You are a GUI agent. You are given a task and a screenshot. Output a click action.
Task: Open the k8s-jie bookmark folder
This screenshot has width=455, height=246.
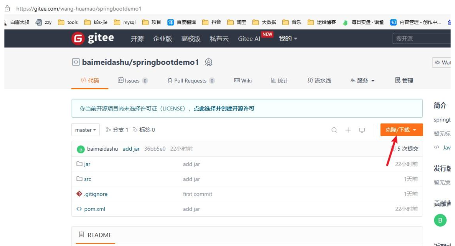(x=96, y=22)
